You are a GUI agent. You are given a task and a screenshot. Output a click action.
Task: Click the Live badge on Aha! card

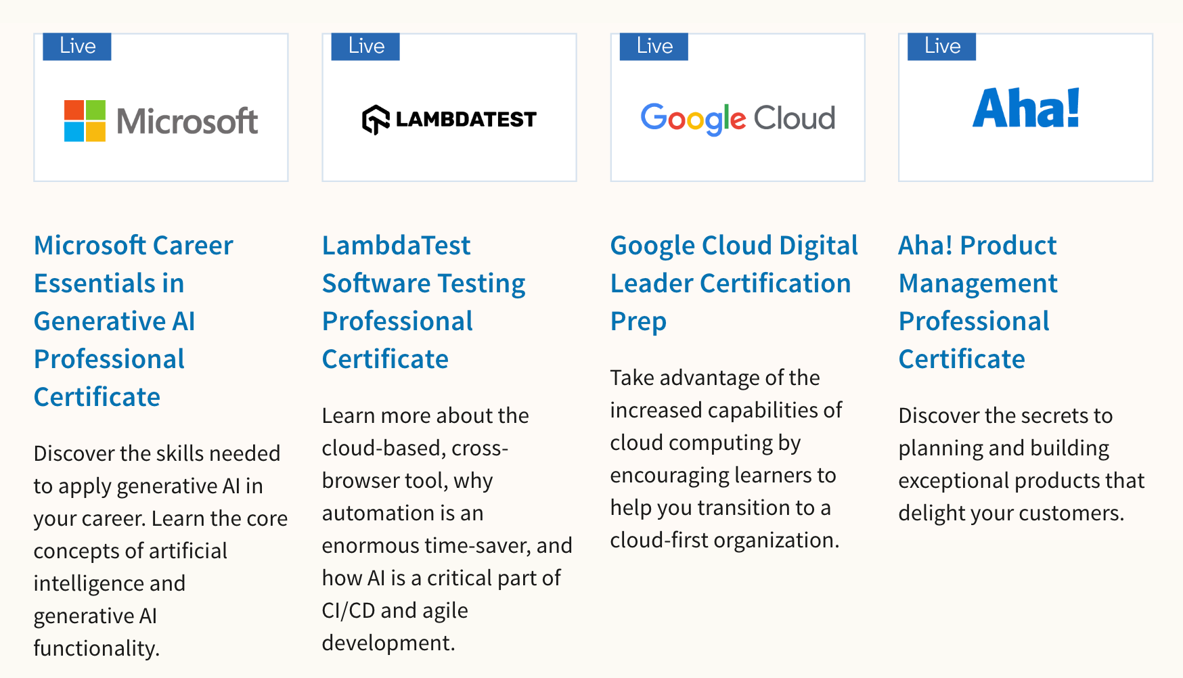coord(942,47)
